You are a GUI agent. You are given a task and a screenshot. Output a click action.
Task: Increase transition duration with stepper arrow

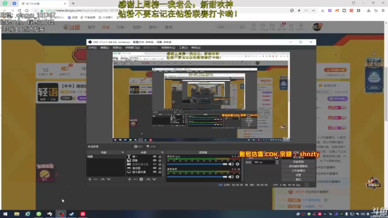coord(277,161)
